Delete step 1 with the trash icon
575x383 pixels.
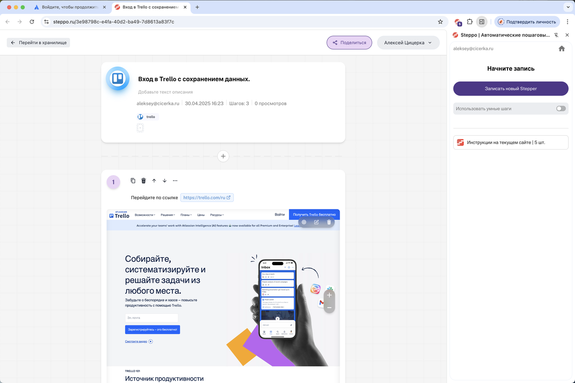pyautogui.click(x=143, y=180)
